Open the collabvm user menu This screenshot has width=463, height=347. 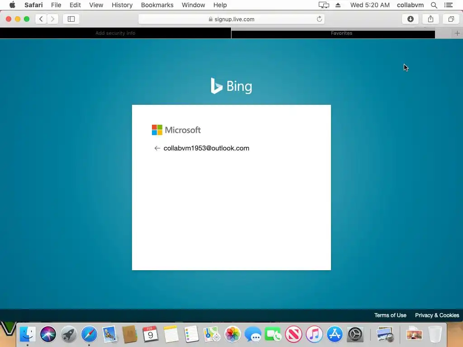pos(410,5)
